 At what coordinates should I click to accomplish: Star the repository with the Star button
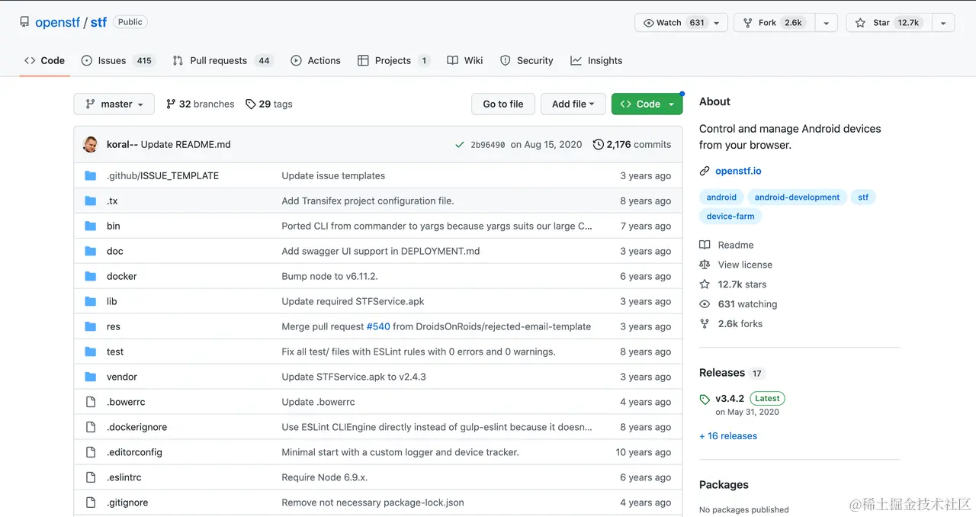(889, 23)
